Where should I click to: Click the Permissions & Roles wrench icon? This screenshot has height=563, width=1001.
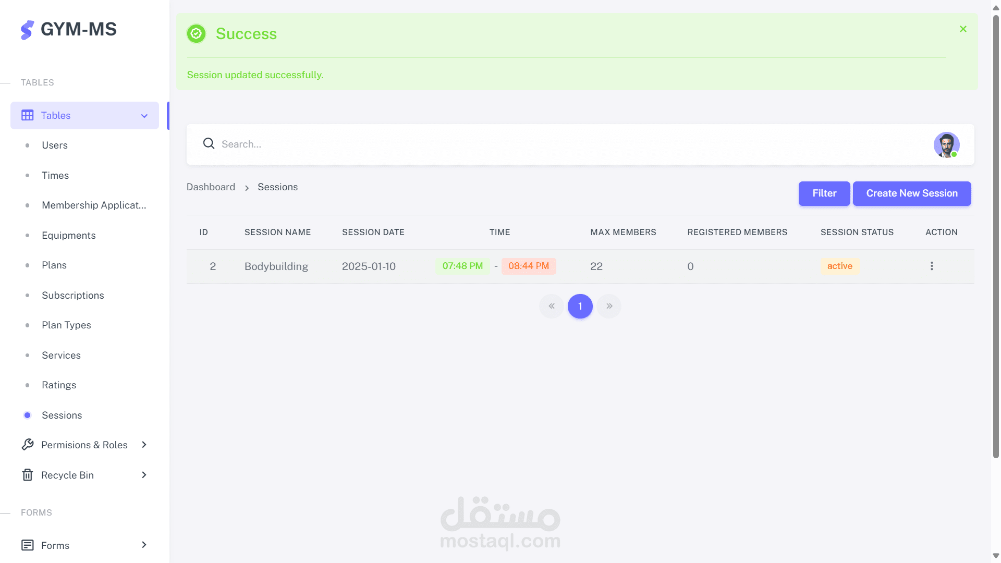click(x=28, y=445)
